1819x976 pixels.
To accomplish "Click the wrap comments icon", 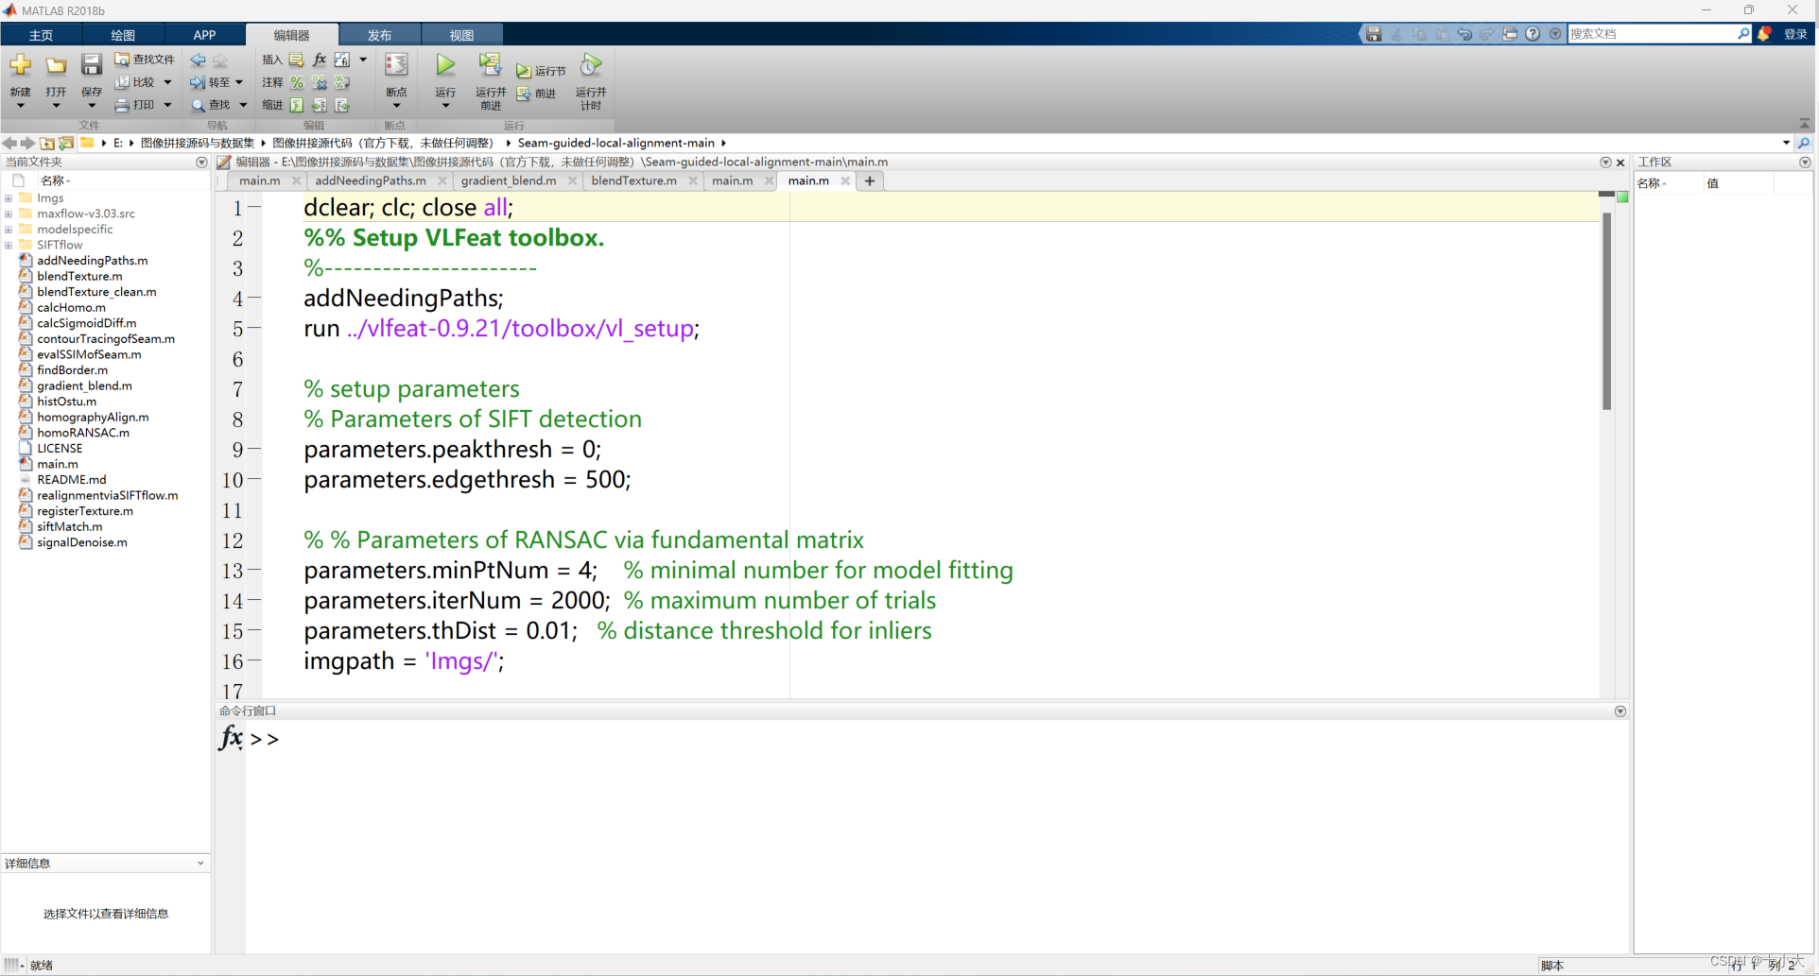I will 342,82.
